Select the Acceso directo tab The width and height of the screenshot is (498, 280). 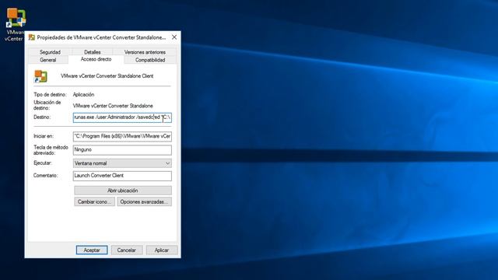click(x=96, y=59)
